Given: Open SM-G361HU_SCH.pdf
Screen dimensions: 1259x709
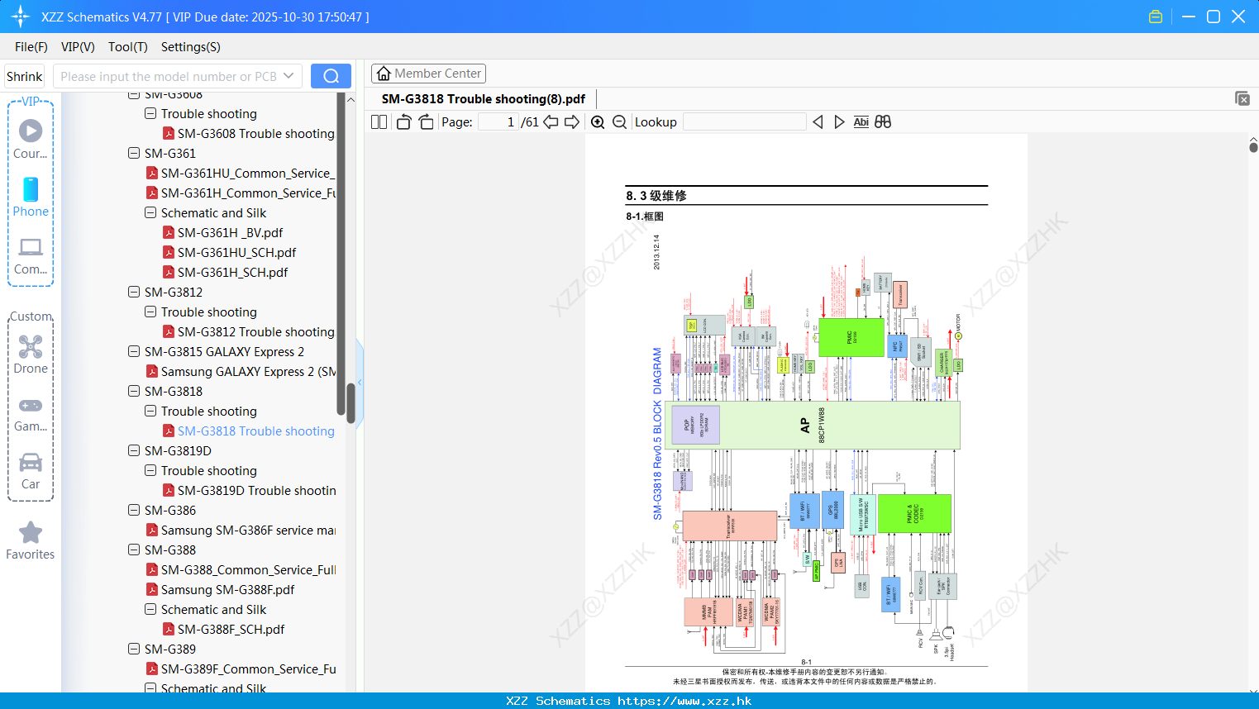Looking at the screenshot, I should 230,252.
